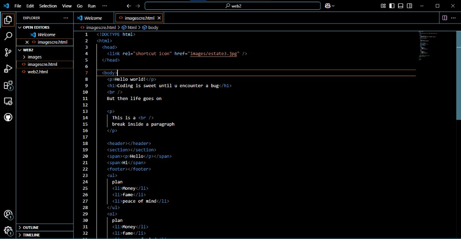
Task: Click 'But then life goes on' text
Action: pos(134,99)
